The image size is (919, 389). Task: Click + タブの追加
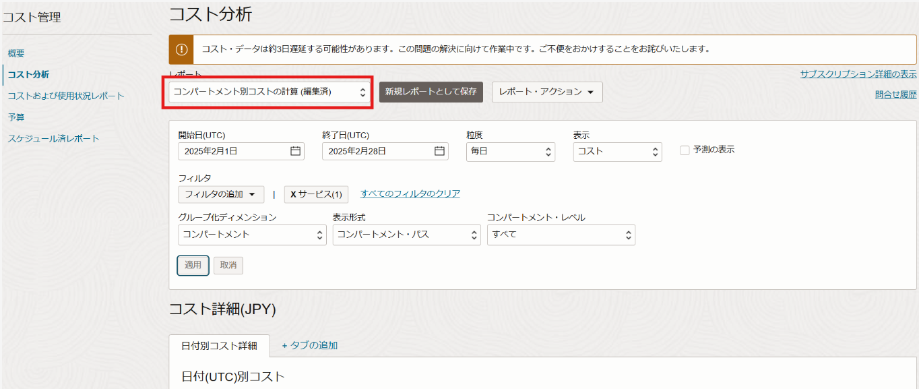[x=310, y=345]
